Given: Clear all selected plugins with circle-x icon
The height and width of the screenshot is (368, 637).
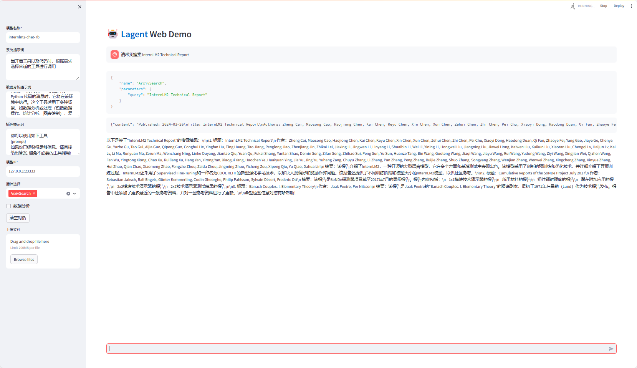Looking at the screenshot, I should coord(68,194).
